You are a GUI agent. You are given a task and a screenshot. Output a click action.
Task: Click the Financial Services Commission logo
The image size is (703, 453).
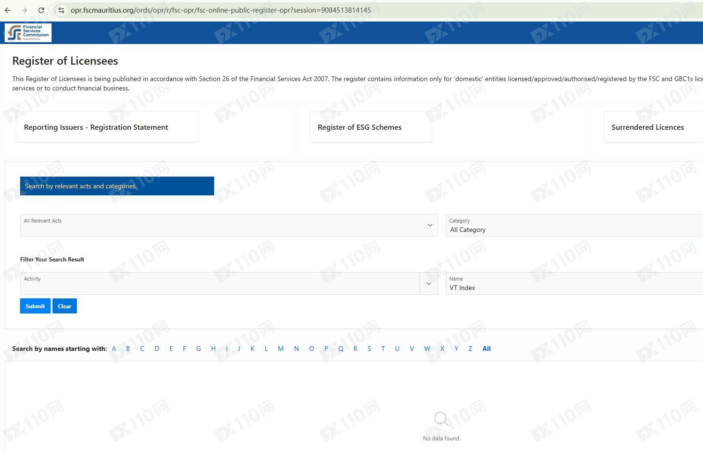coord(28,33)
